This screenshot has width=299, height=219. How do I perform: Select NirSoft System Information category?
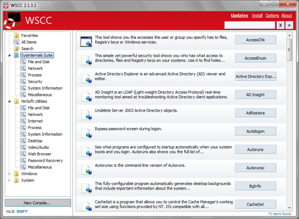tap(45, 134)
